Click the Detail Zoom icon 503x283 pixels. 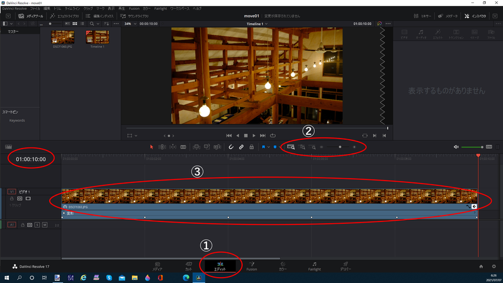click(302, 147)
